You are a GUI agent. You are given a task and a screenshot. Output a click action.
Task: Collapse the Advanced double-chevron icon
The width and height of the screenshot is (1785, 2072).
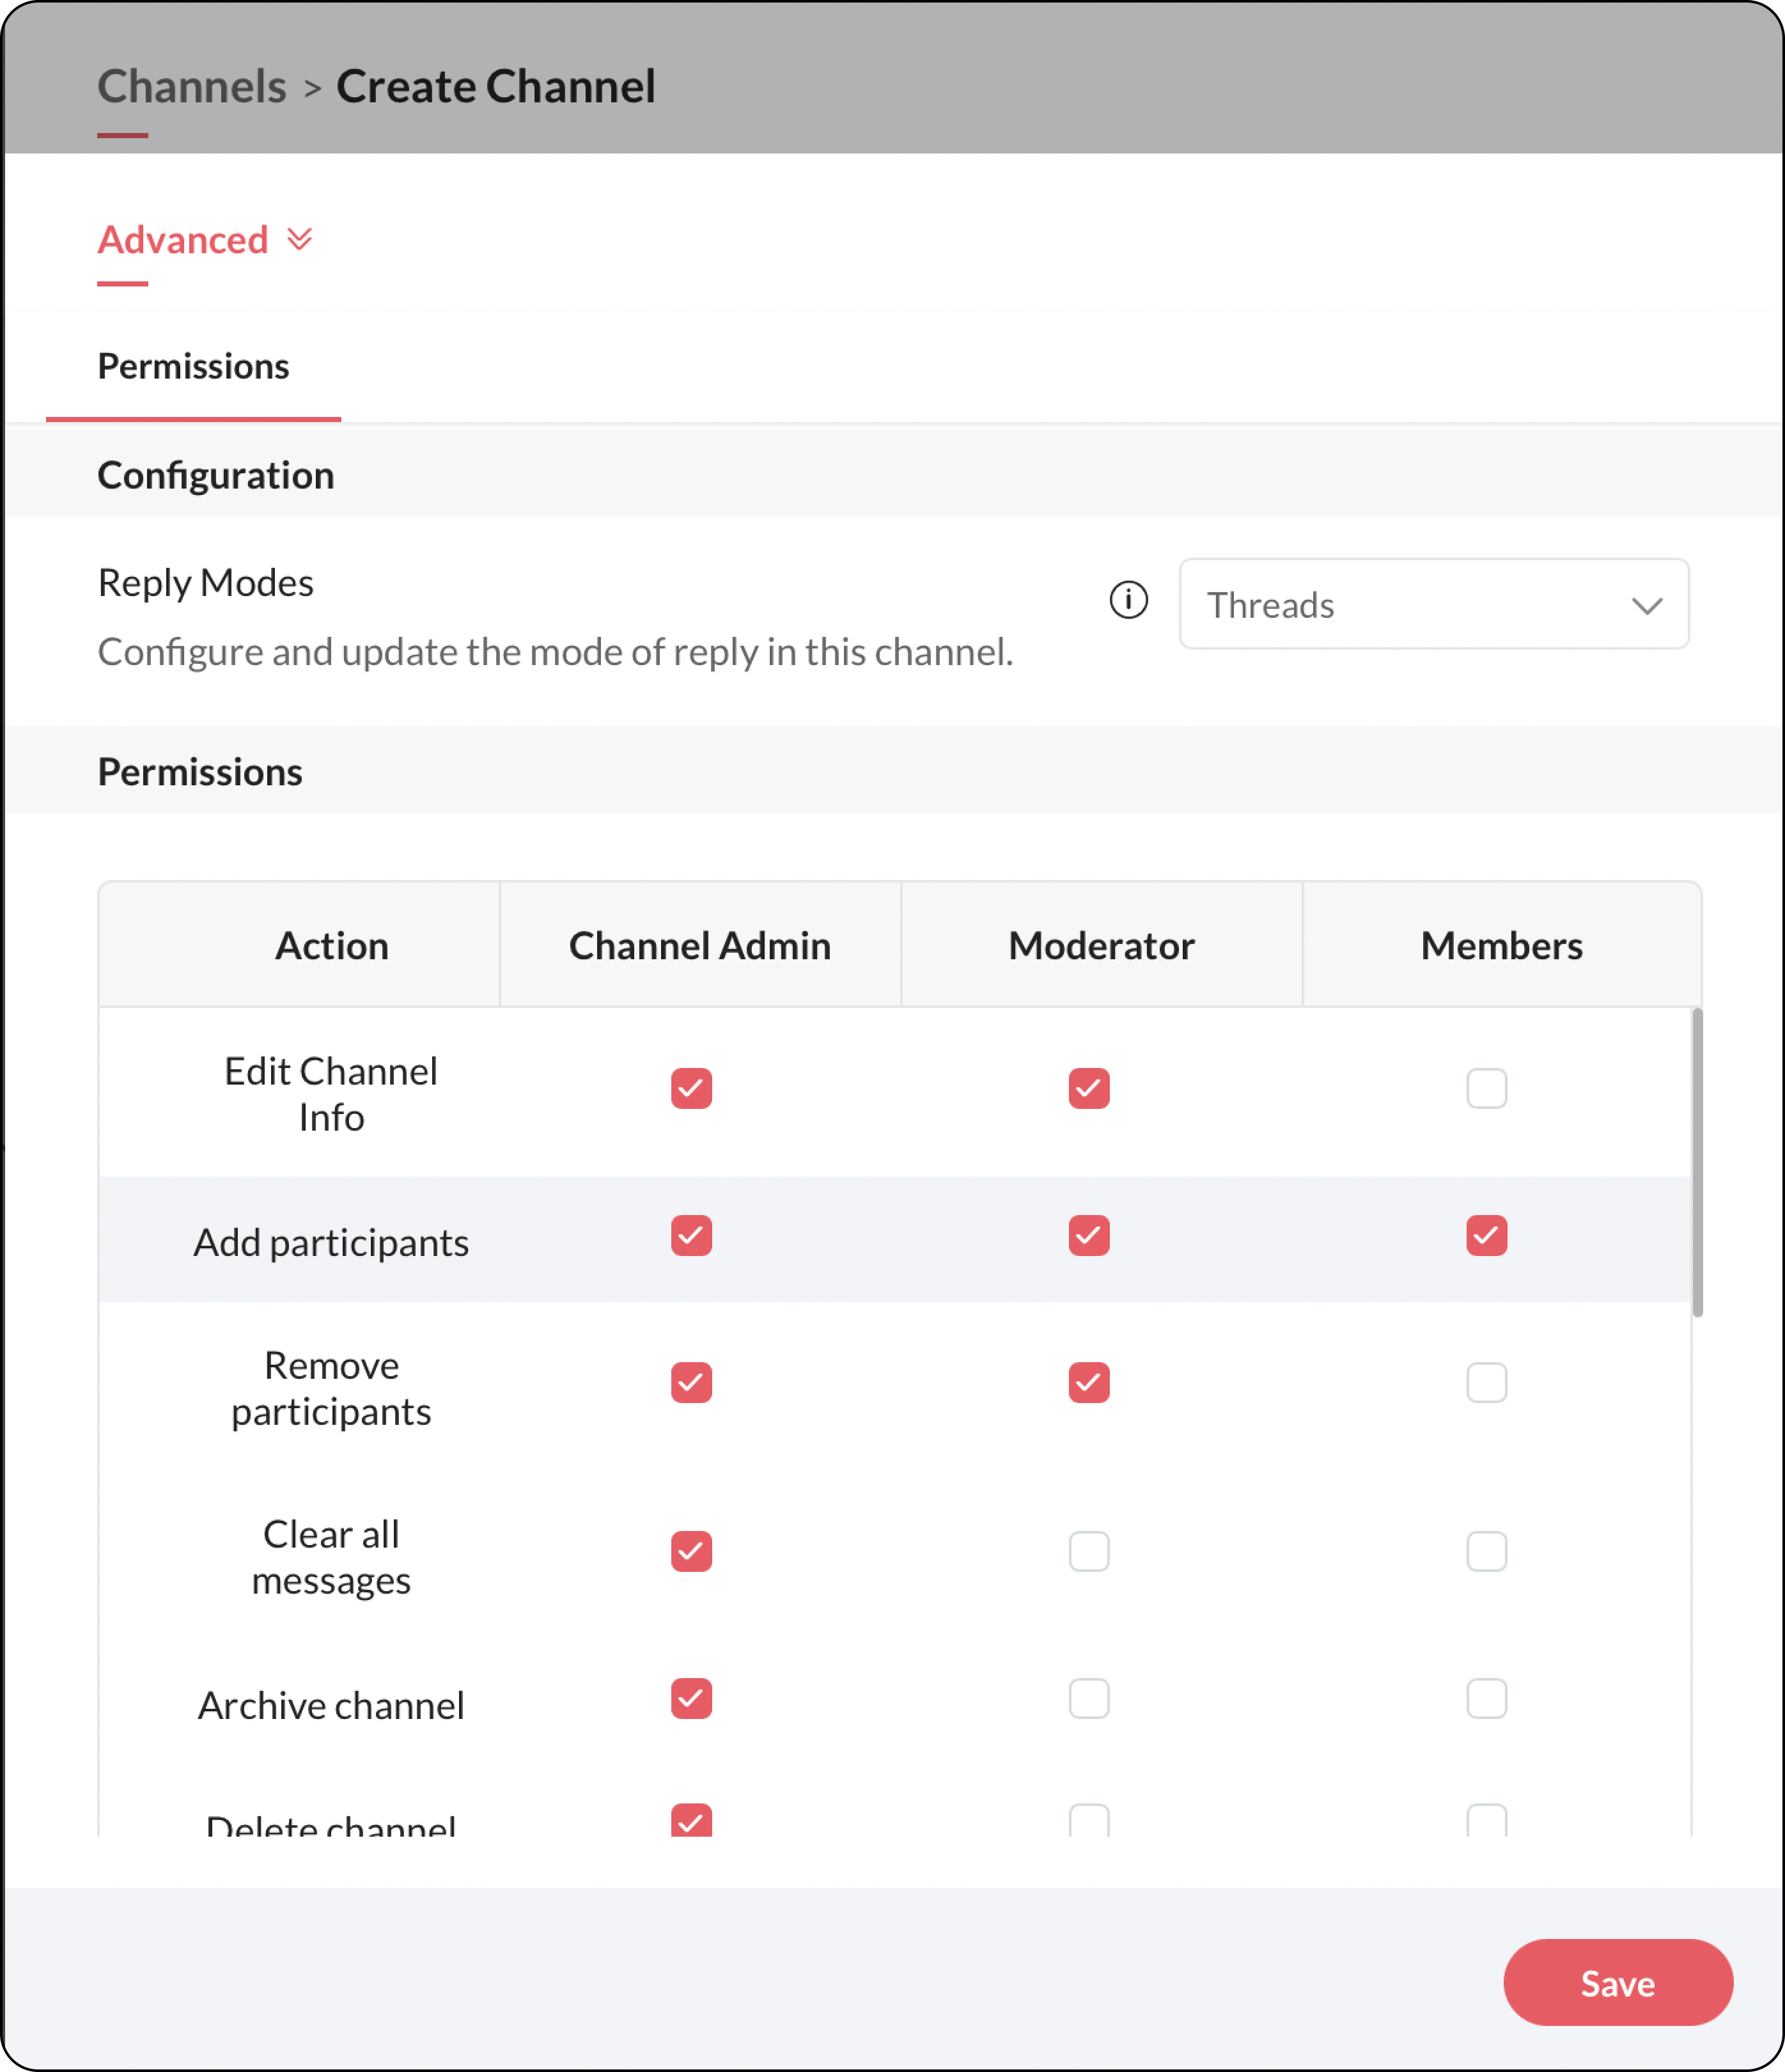pyautogui.click(x=299, y=240)
